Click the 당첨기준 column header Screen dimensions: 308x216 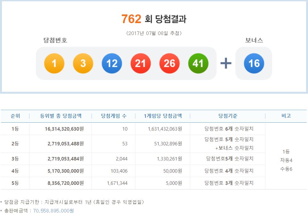[228, 116]
